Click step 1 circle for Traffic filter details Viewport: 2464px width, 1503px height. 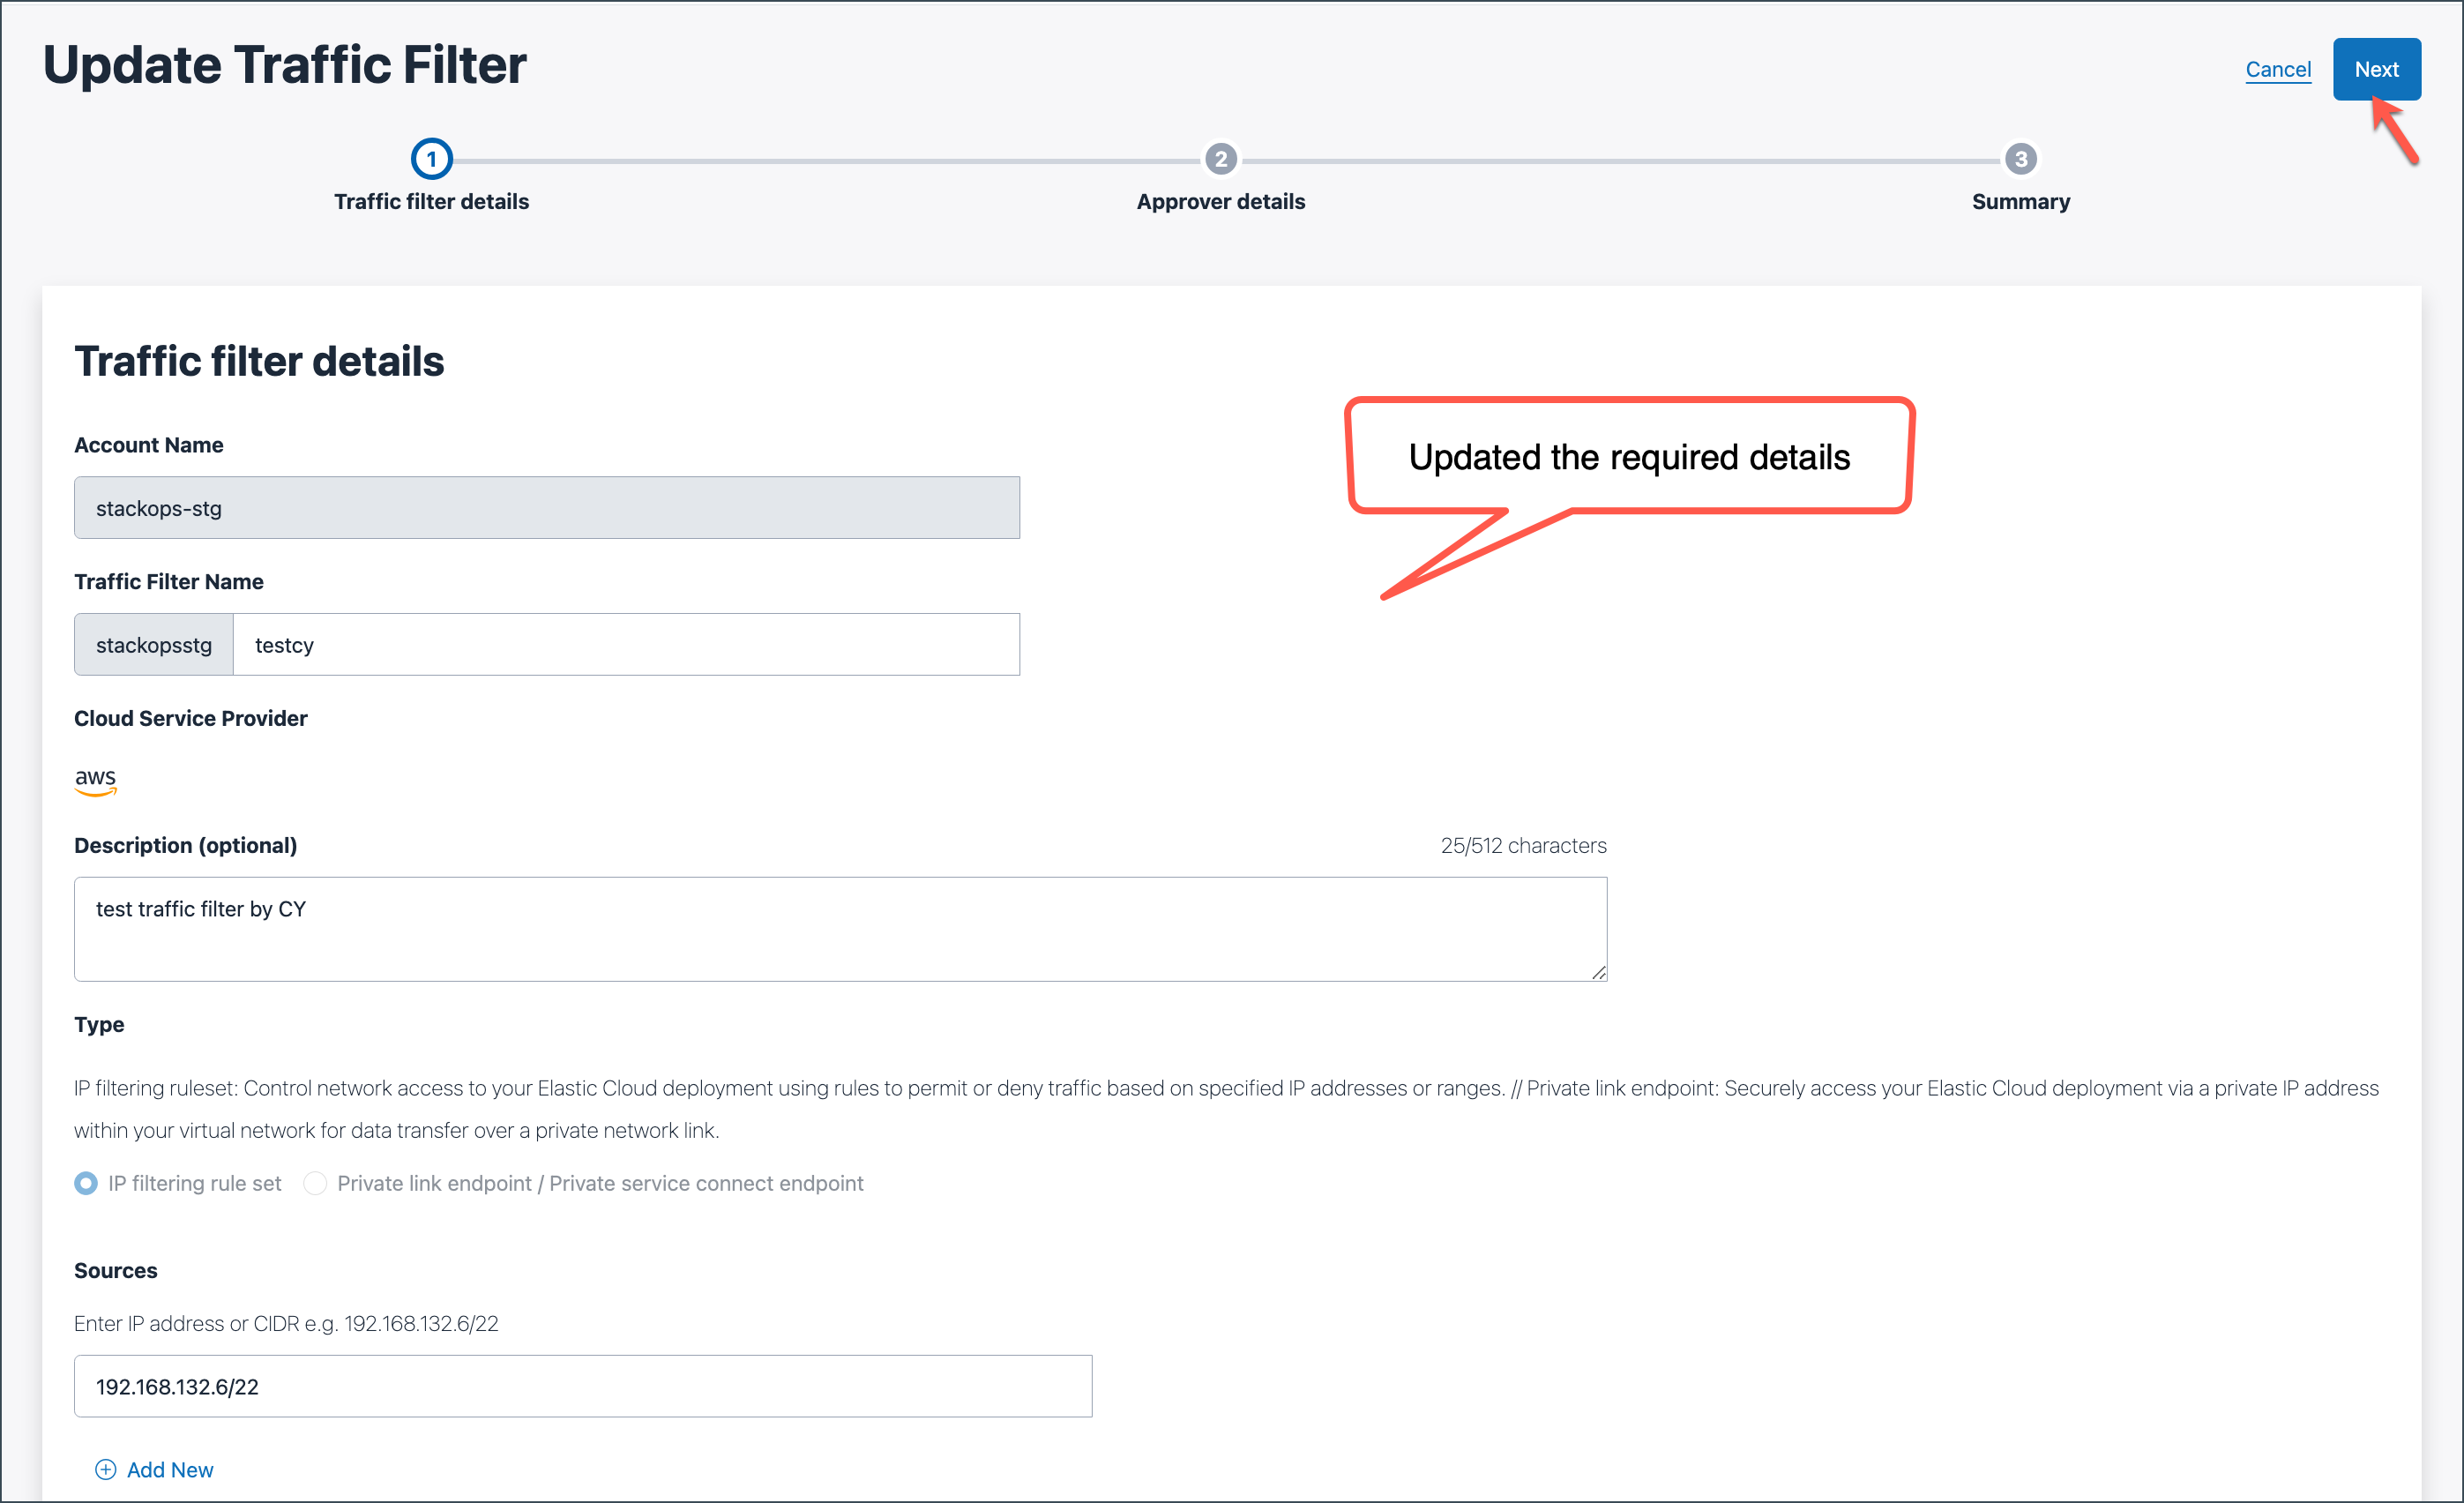tap(431, 157)
